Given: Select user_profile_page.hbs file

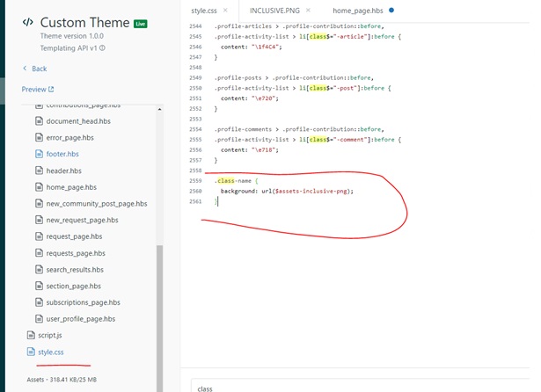Looking at the screenshot, I should tap(81, 319).
